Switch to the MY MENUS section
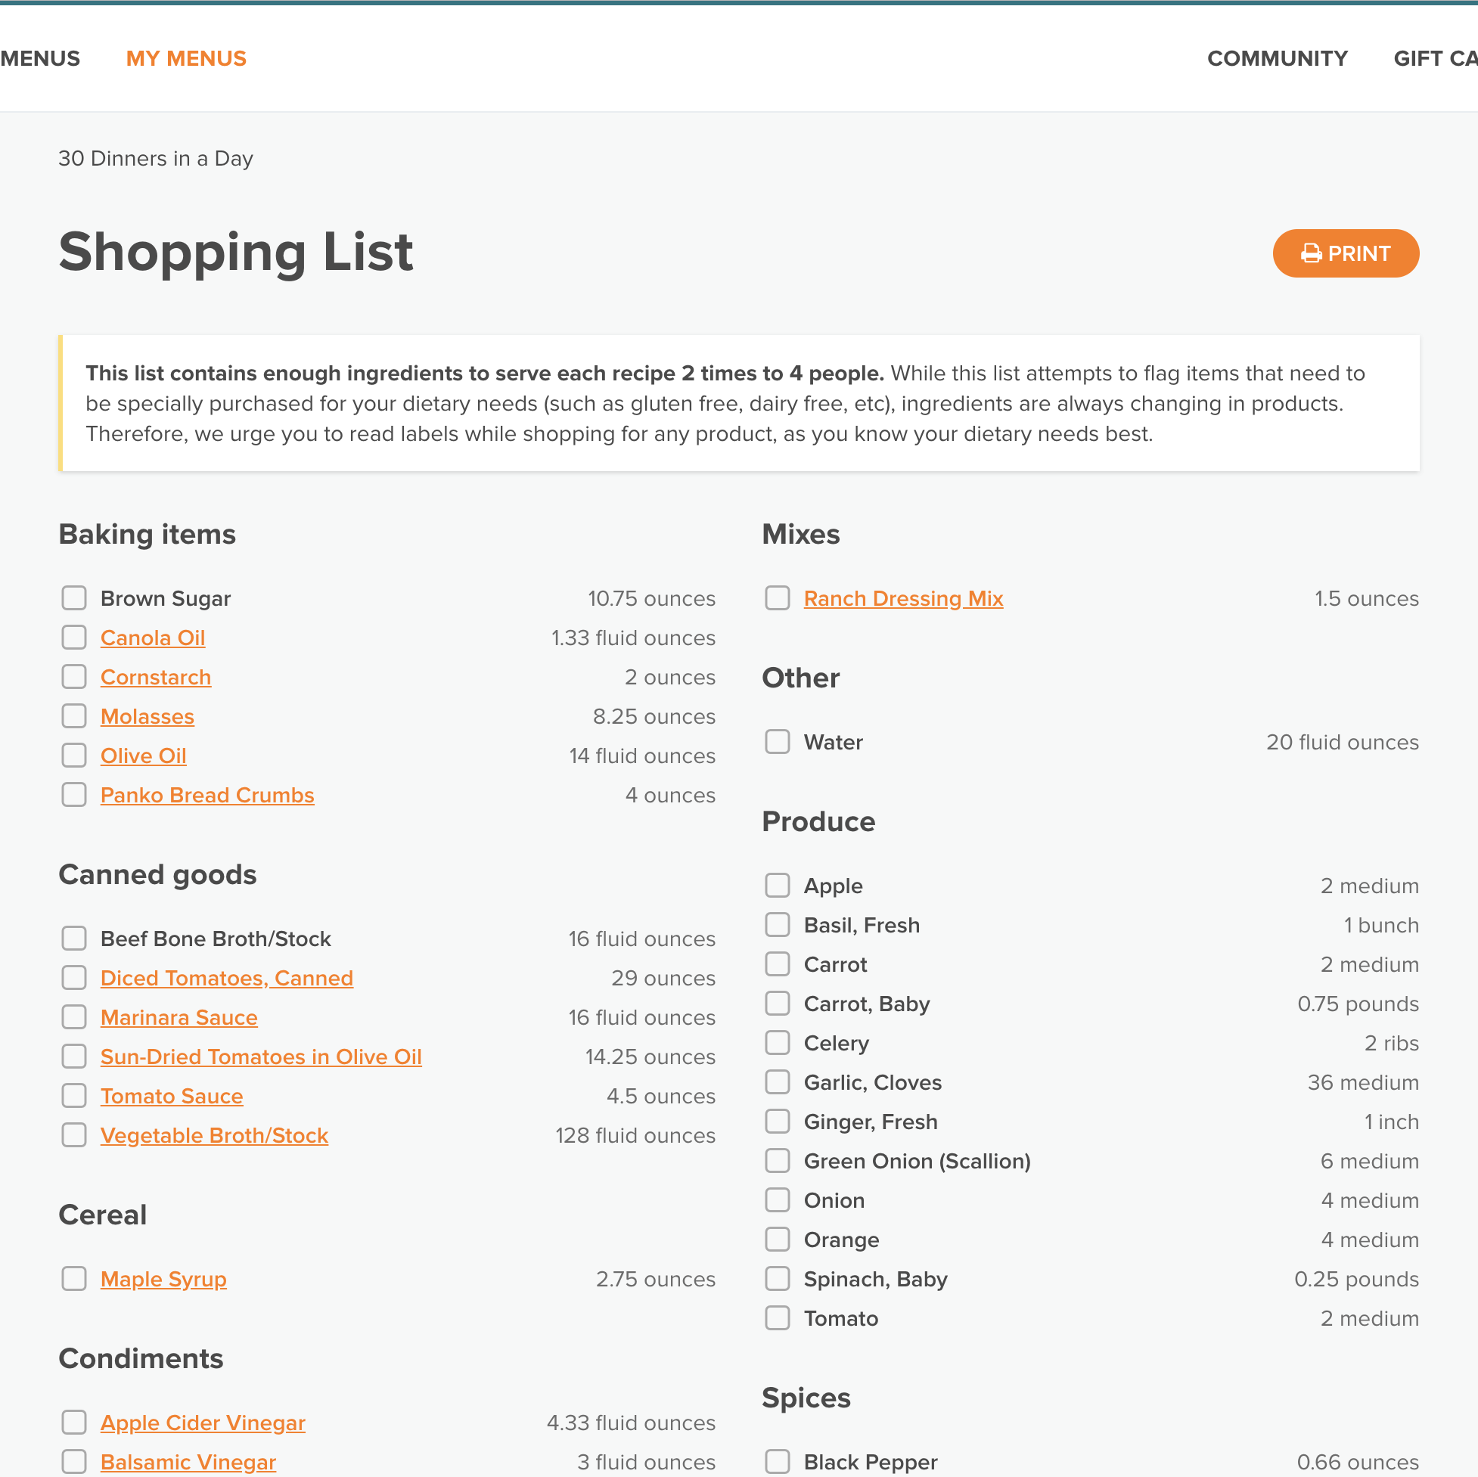Screen dimensions: 1478x1477 [186, 58]
